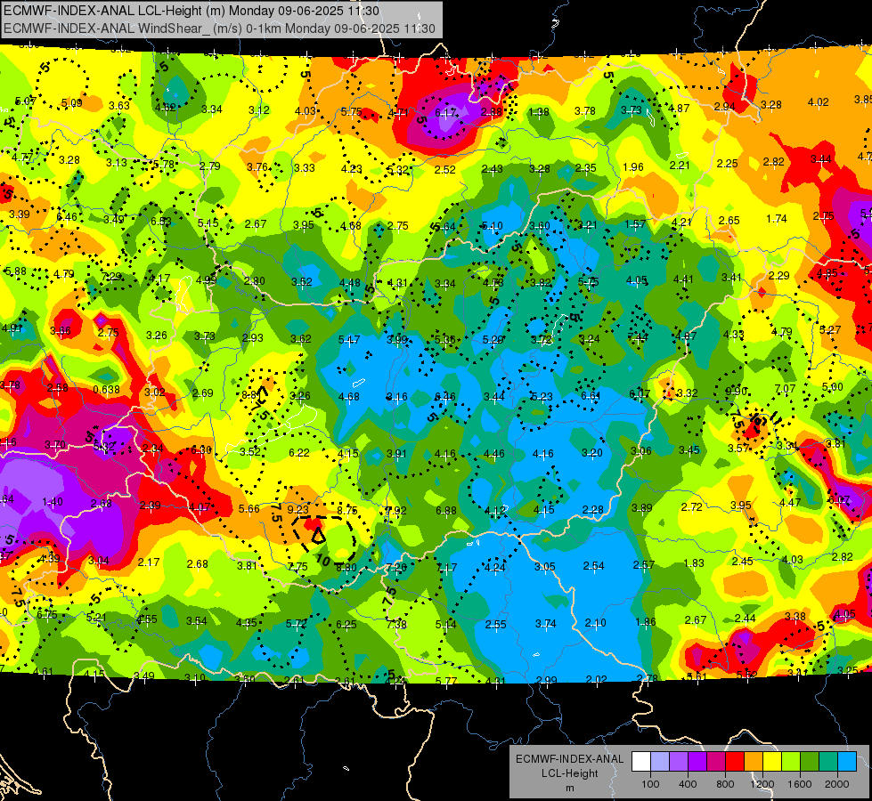
Task: Click the legend tick label 100
Action: click(x=651, y=784)
